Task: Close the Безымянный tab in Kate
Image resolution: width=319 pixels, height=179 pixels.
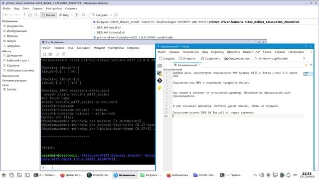Action: pyautogui.click(x=199, y=65)
